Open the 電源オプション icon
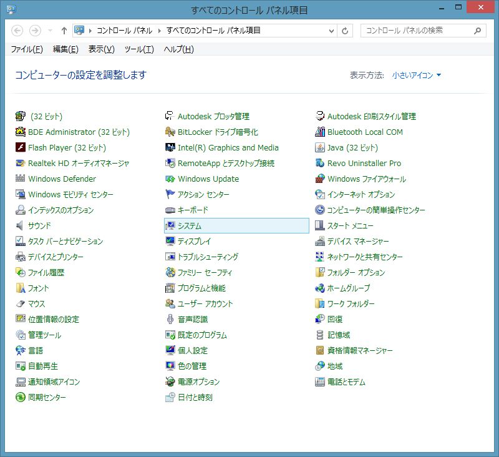The height and width of the screenshot is (457, 499). (170, 381)
